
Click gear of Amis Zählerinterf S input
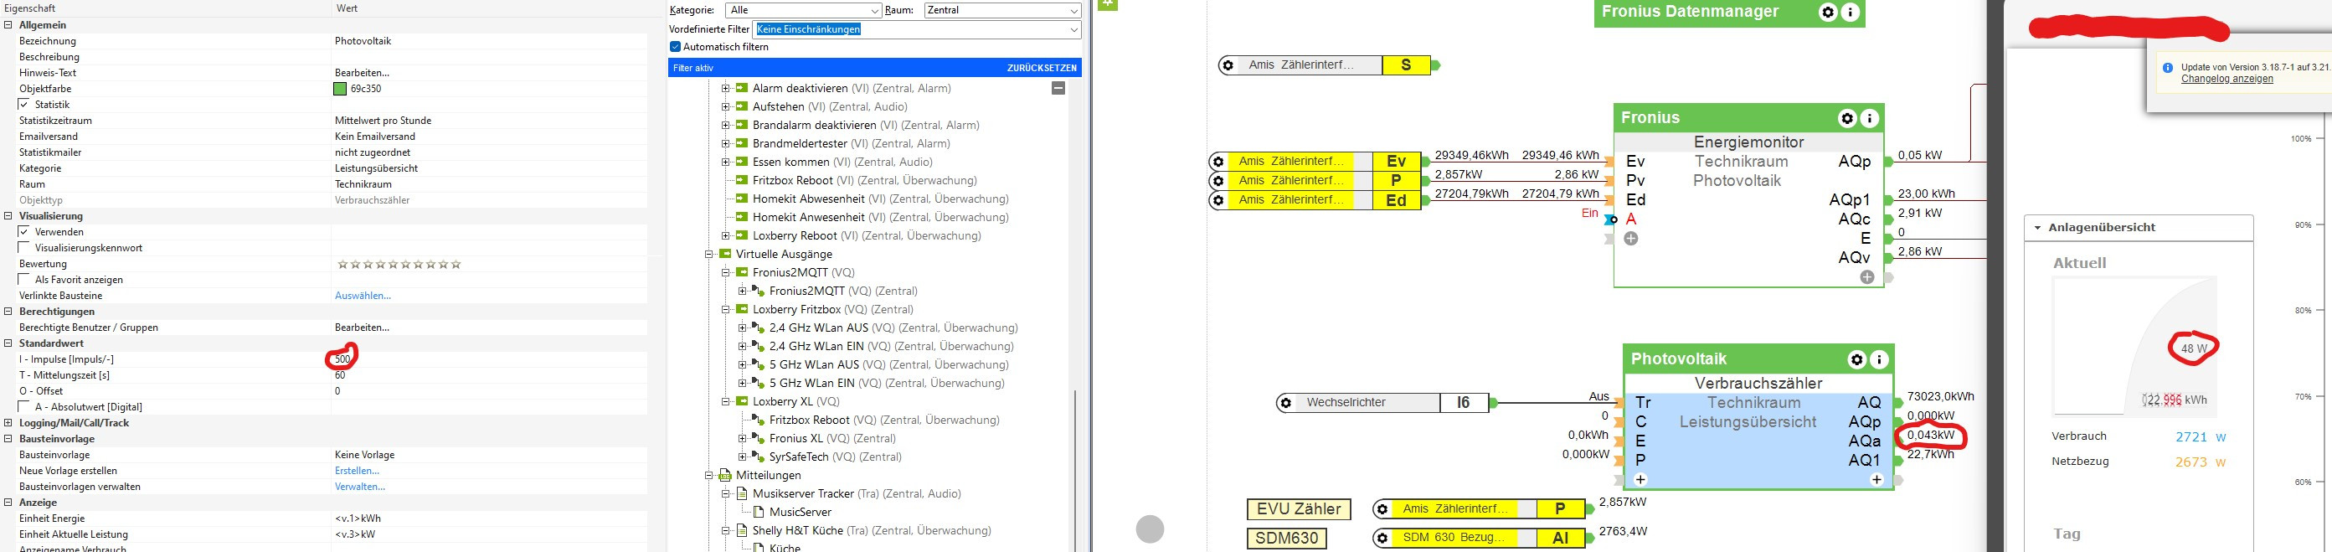1228,65
